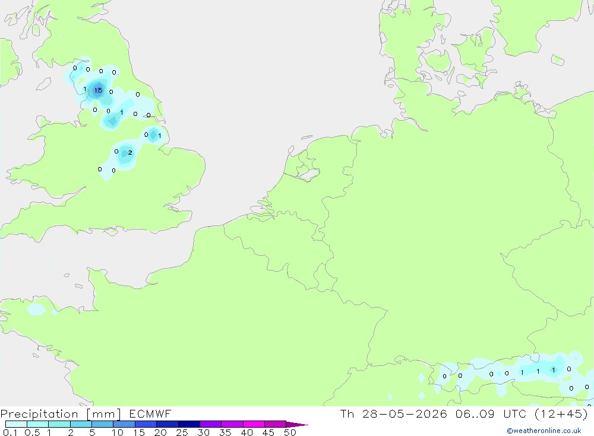The width and height of the screenshot is (594, 436).
Task: Click the legend label '50'
Action: (x=290, y=432)
